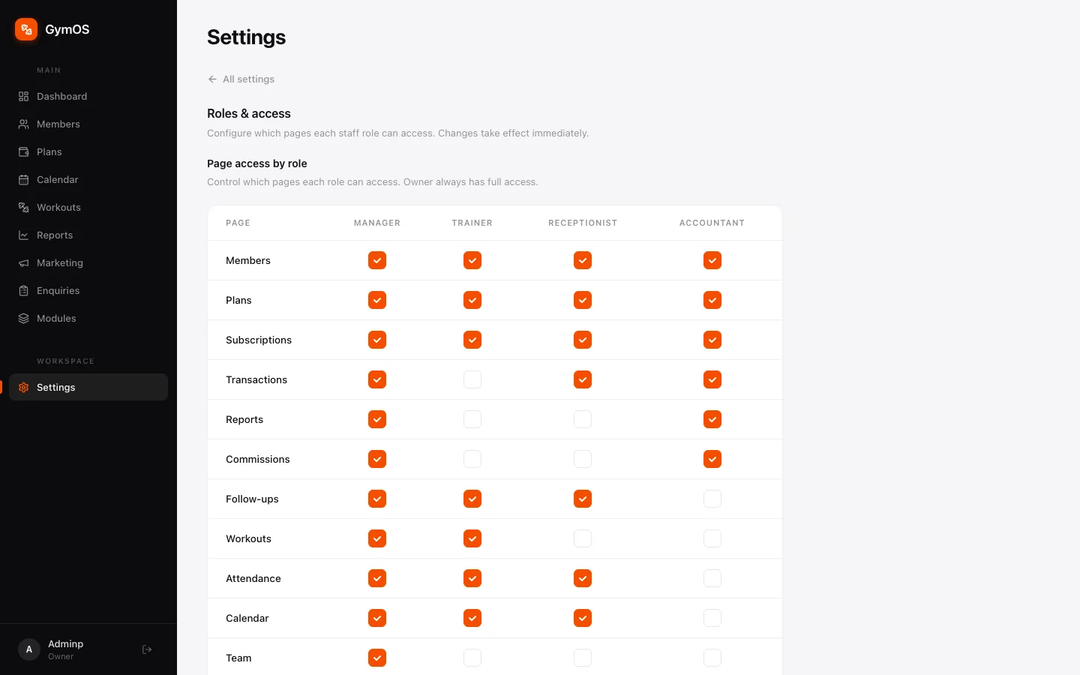The image size is (1080, 675).
Task: Open Enquiries clipboard icon
Action: pos(24,291)
